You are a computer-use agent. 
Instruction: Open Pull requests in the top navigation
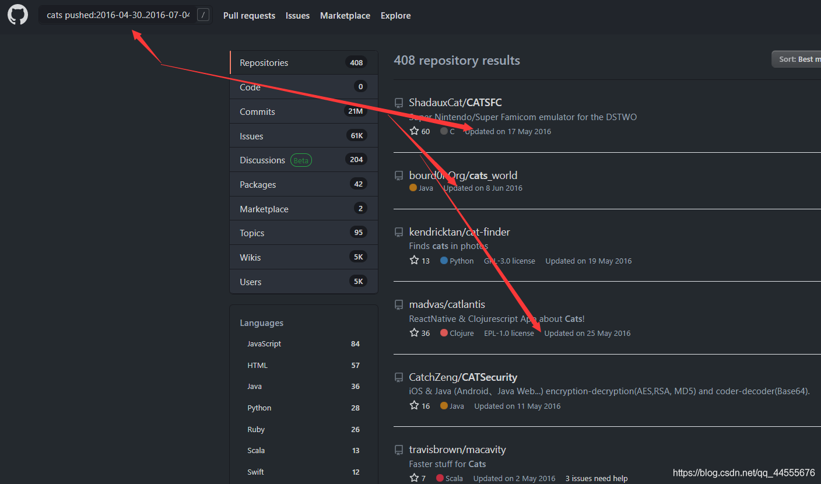click(x=249, y=16)
